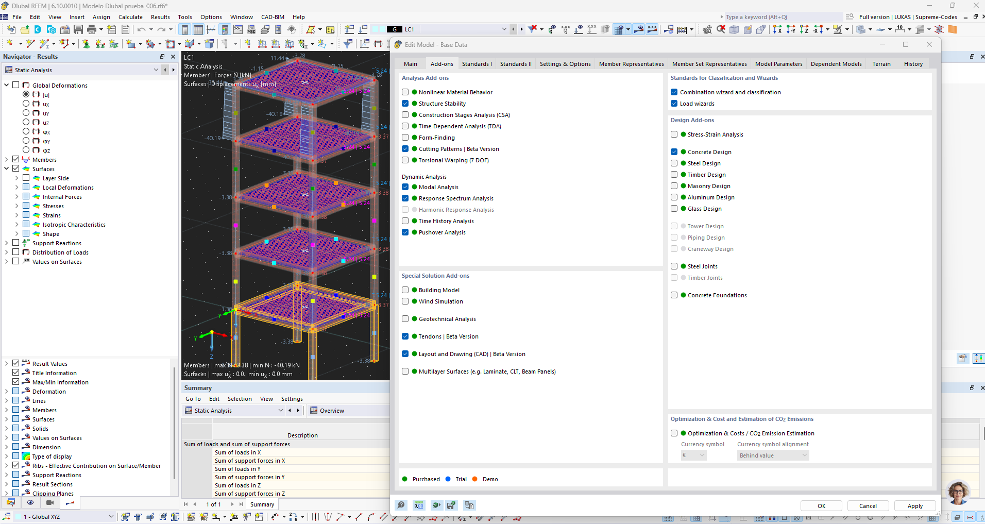Viewport: 985px width, 524px height.
Task: Open the CAD-BIM menu
Action: [x=273, y=17]
